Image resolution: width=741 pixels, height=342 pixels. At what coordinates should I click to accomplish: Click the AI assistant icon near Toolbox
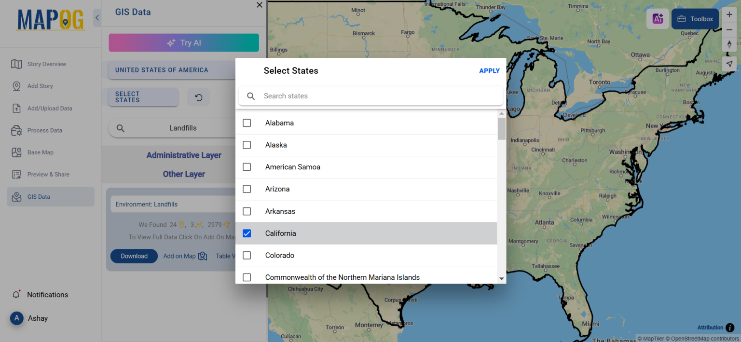tap(658, 18)
